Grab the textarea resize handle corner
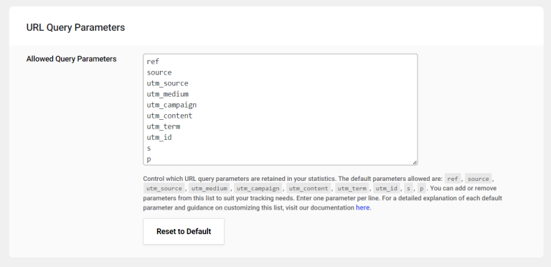 tap(415, 162)
